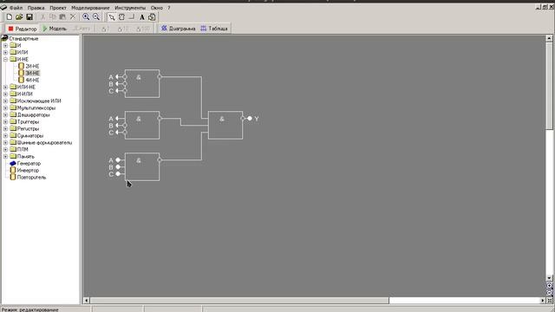Open the Файл menu

click(x=16, y=8)
